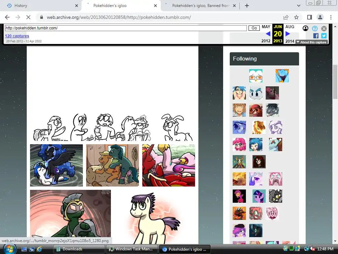Open the pink screaming face avatar
338x254 pixels.
pyautogui.click(x=276, y=179)
